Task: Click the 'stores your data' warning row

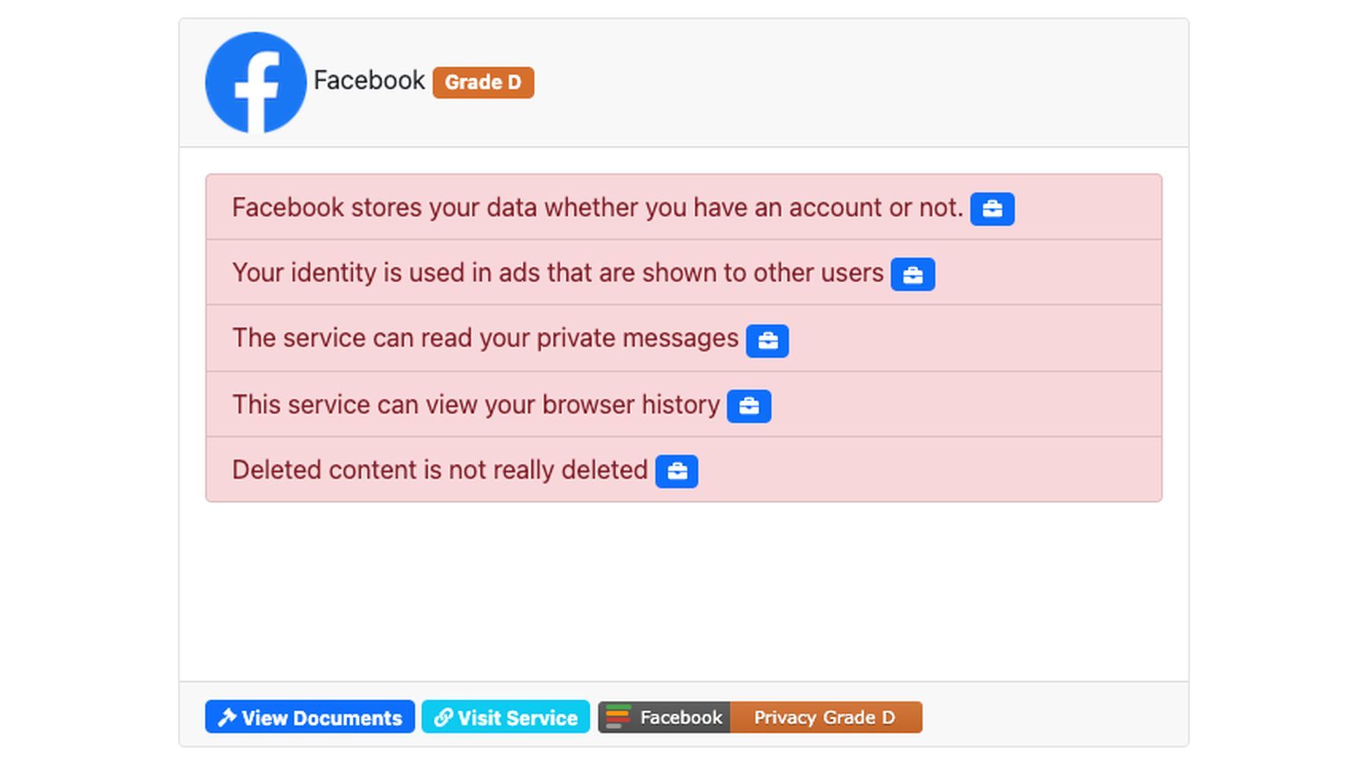Action: (x=532, y=208)
